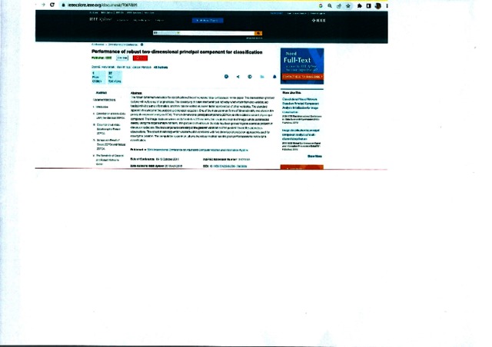Select the Abstract tab in the left sidebar
This screenshot has height=347, width=492.
(x=101, y=93)
